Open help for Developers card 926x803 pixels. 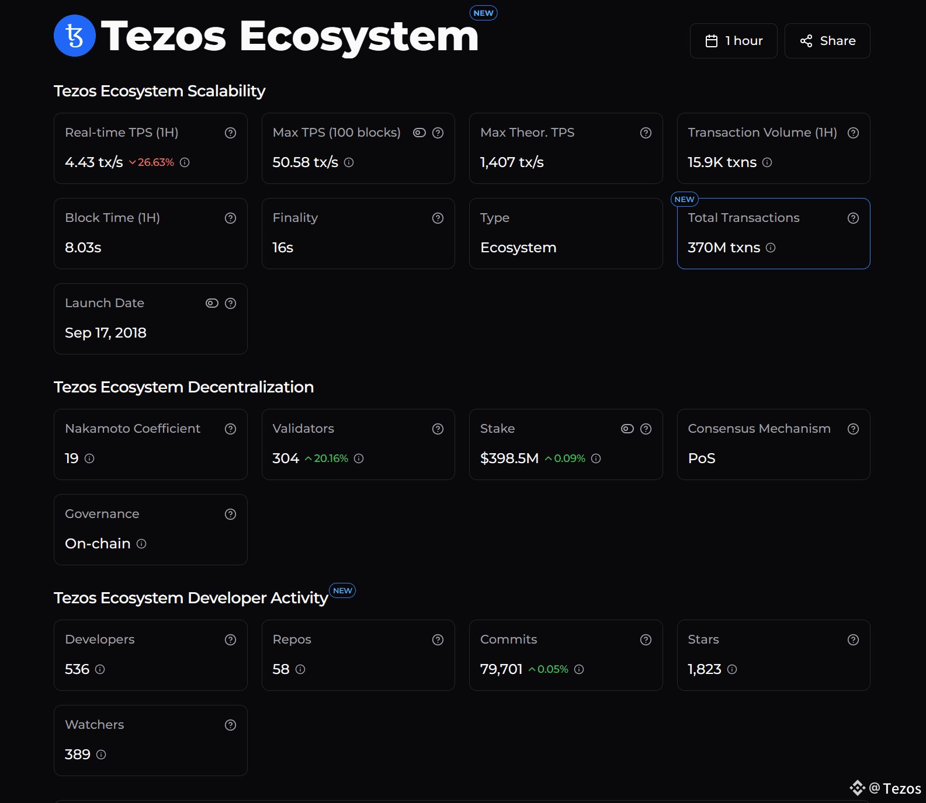pyautogui.click(x=231, y=640)
